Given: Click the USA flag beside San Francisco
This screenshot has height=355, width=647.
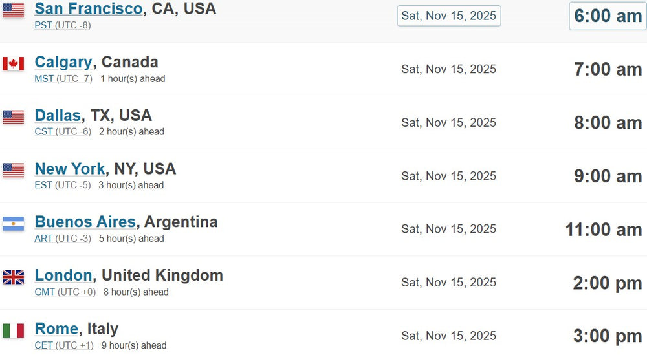Looking at the screenshot, I should point(13,11).
